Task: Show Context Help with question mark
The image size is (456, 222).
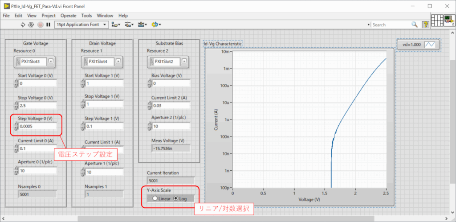Action: click(425, 25)
